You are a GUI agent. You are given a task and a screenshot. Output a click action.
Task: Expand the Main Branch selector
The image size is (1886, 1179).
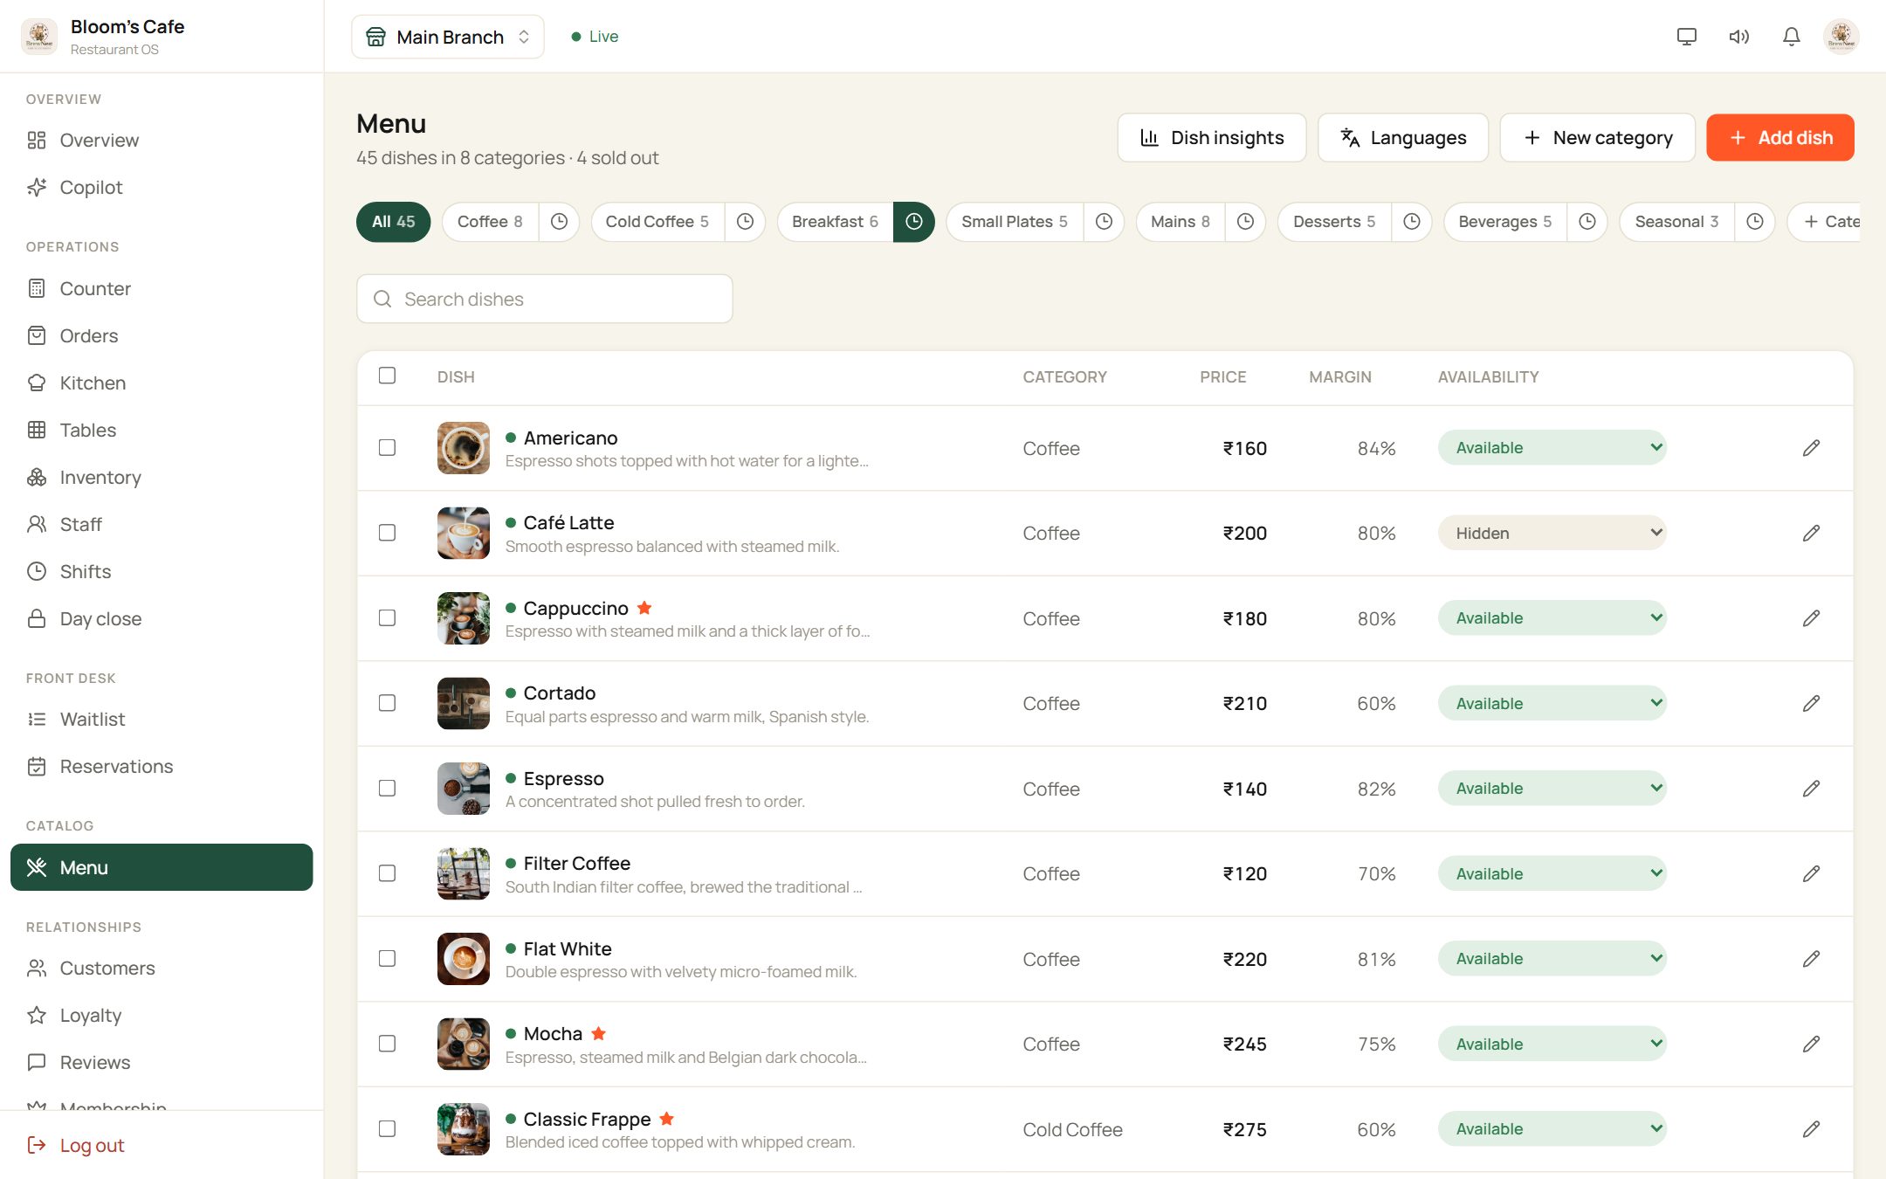coord(448,37)
